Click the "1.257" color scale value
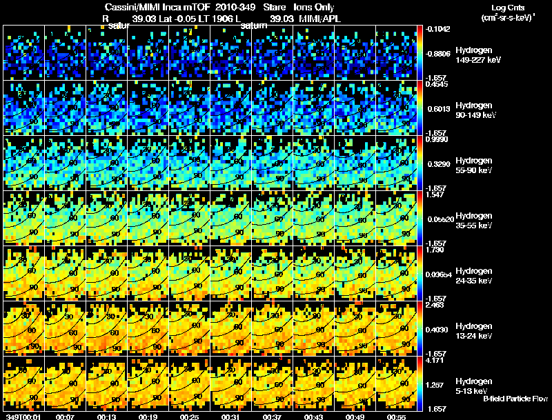The height and width of the screenshot is (420, 552). point(435,385)
